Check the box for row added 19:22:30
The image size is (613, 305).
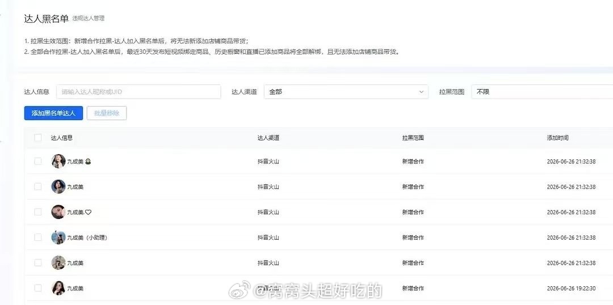pos(38,288)
